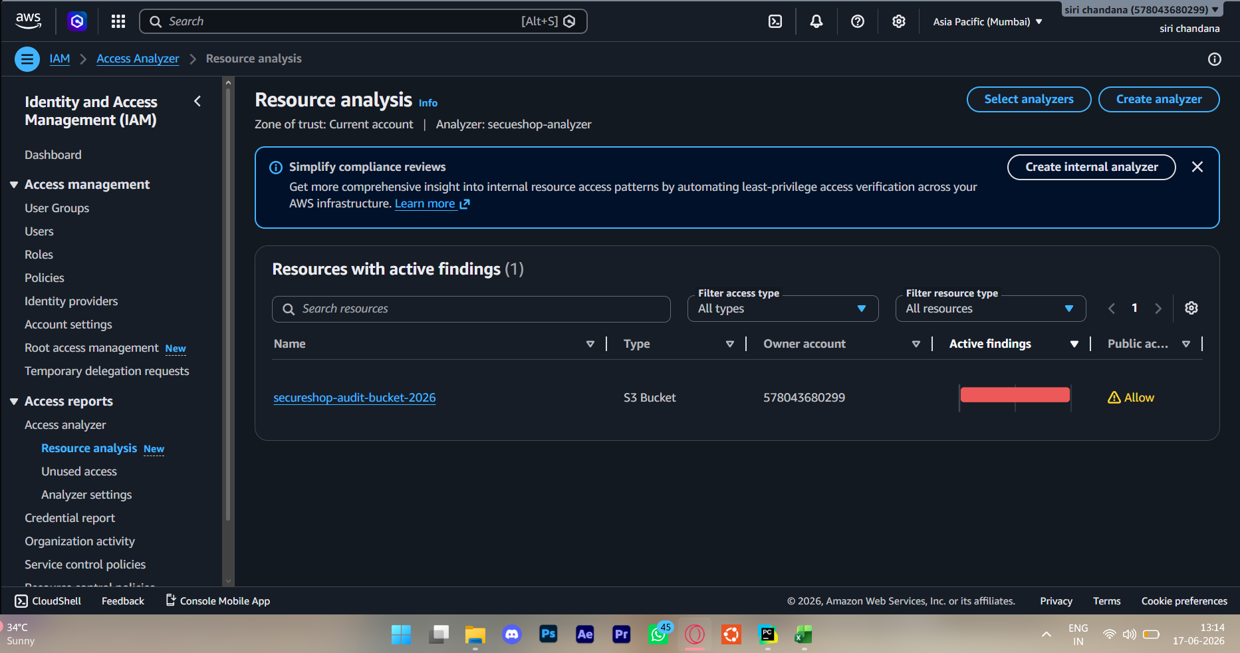This screenshot has width=1240, height=653.
Task: Sort table by Name column
Action: click(x=590, y=344)
